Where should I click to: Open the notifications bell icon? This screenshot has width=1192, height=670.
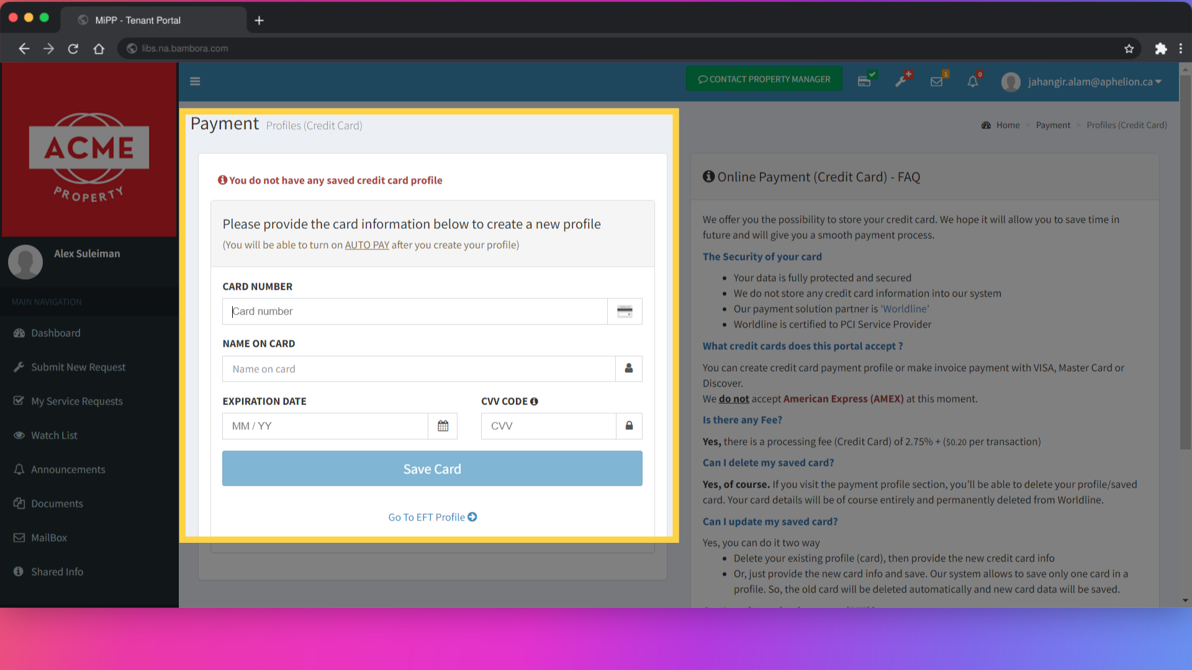click(973, 81)
